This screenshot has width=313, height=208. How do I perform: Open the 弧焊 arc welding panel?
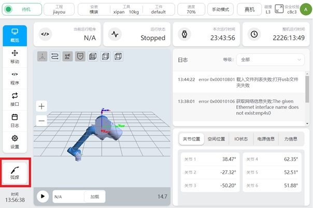pos(15,173)
